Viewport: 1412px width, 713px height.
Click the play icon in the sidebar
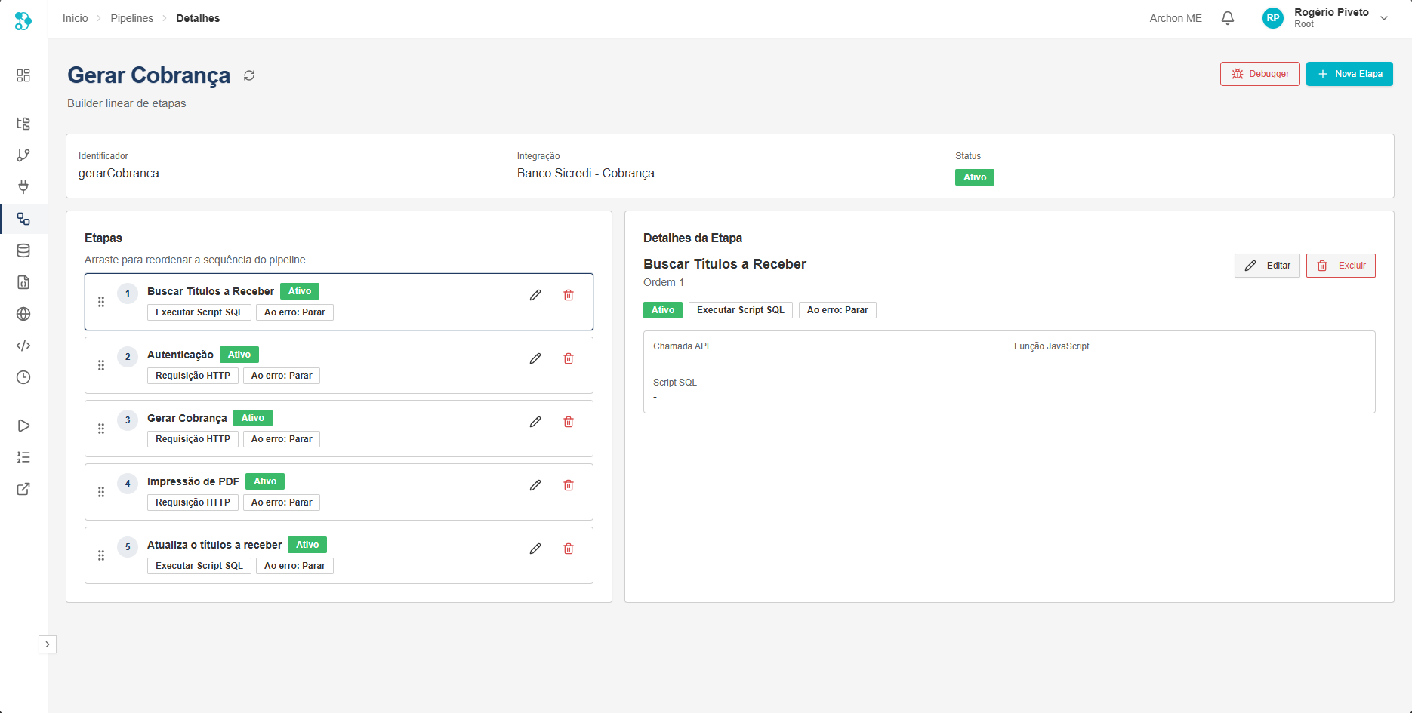tap(23, 426)
